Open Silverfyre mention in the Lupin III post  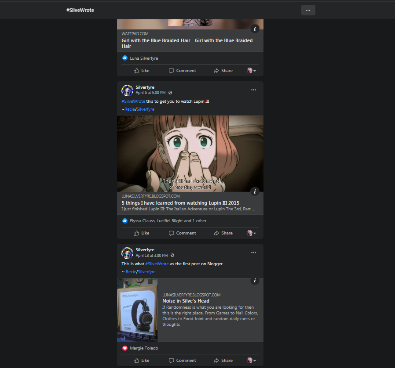pos(146,109)
